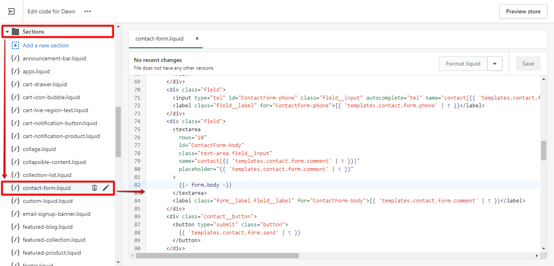Screen dimensions: 554x266
Task: Click the Format liquid button
Action: (463, 64)
